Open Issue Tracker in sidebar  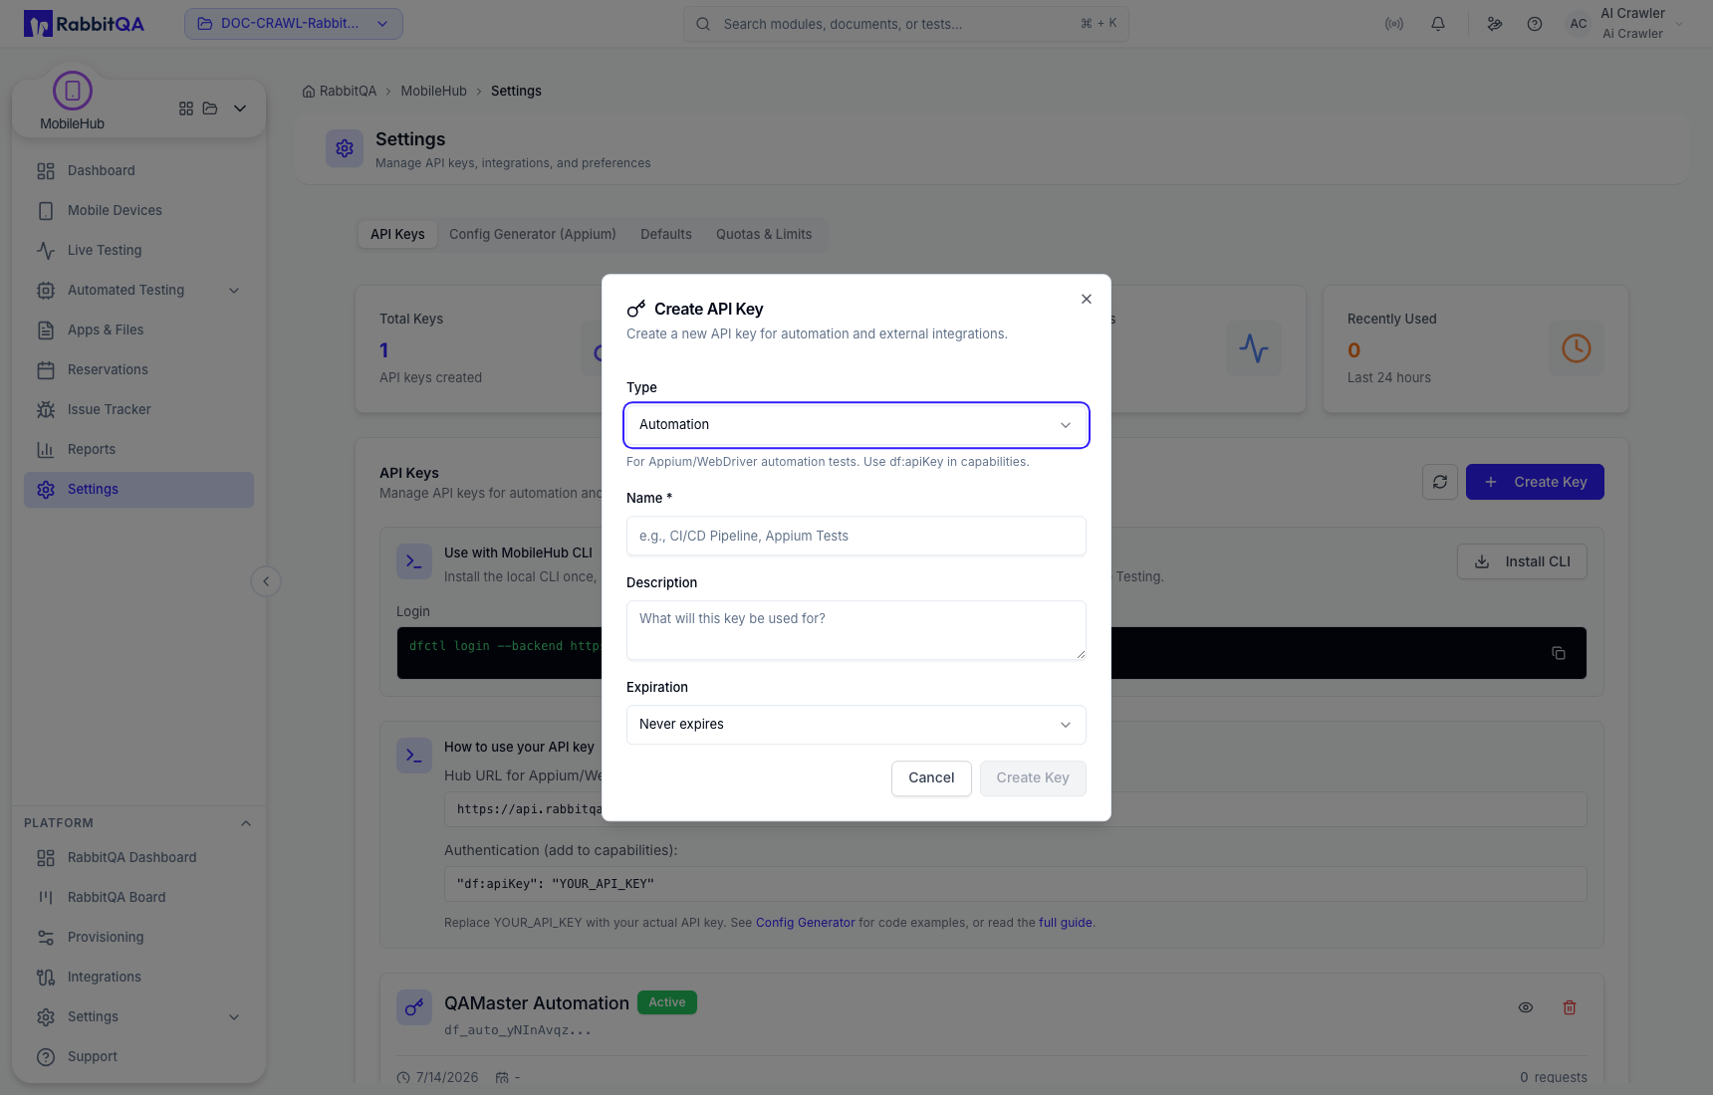(x=139, y=409)
